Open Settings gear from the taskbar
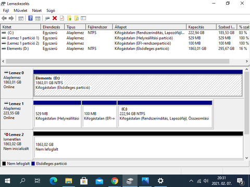 pyautogui.click(x=160, y=181)
